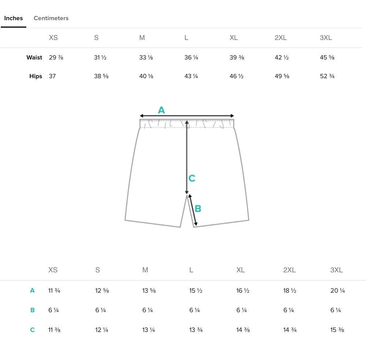This screenshot has height=342, width=366.
Task: Click the 3XL hips value 52 ¾
Action: 327,76
